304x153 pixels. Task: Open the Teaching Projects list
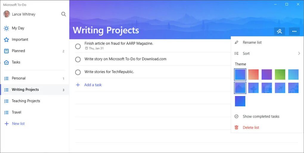pos(26,101)
